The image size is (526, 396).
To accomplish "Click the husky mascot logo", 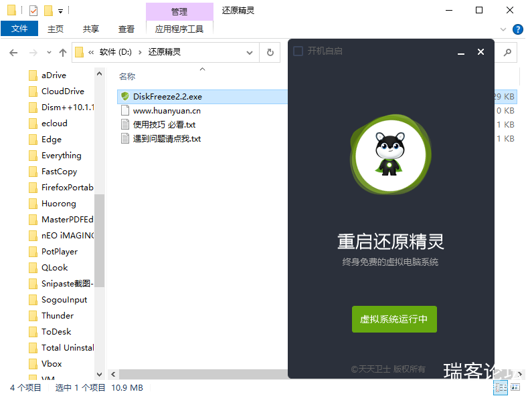I will coord(390,154).
